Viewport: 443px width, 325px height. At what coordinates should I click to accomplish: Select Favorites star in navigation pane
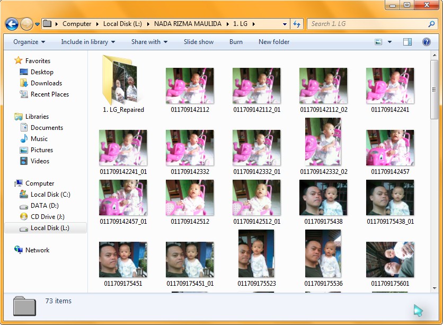(x=19, y=60)
